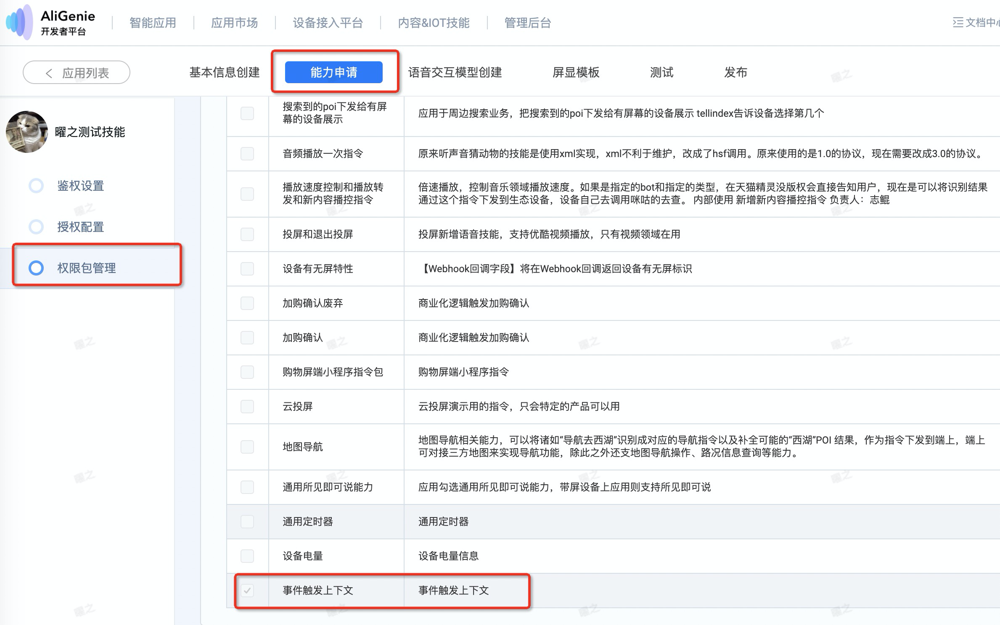
Task: Go to the 屏显模板 step
Action: pos(576,72)
